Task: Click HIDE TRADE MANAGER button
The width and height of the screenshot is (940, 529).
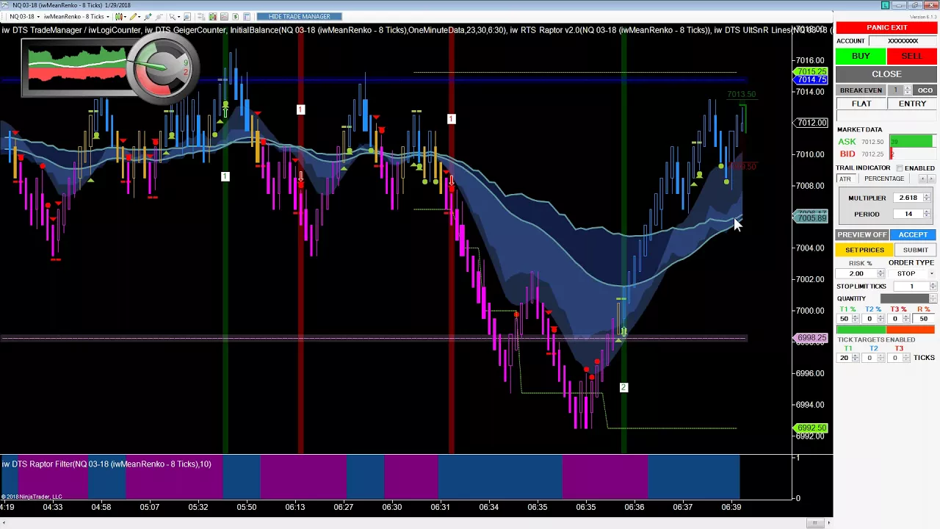Action: coord(300,16)
